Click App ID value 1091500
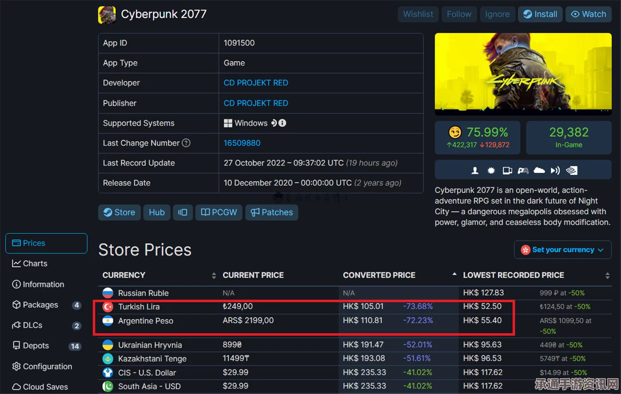 tap(239, 43)
